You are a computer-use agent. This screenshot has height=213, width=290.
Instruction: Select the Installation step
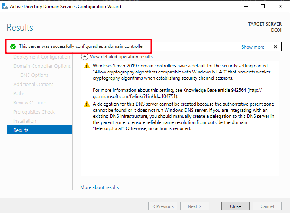[x=24, y=121]
